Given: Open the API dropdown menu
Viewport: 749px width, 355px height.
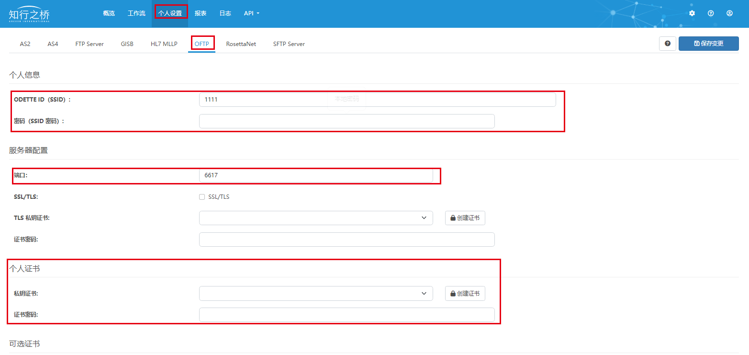Looking at the screenshot, I should click(x=251, y=13).
